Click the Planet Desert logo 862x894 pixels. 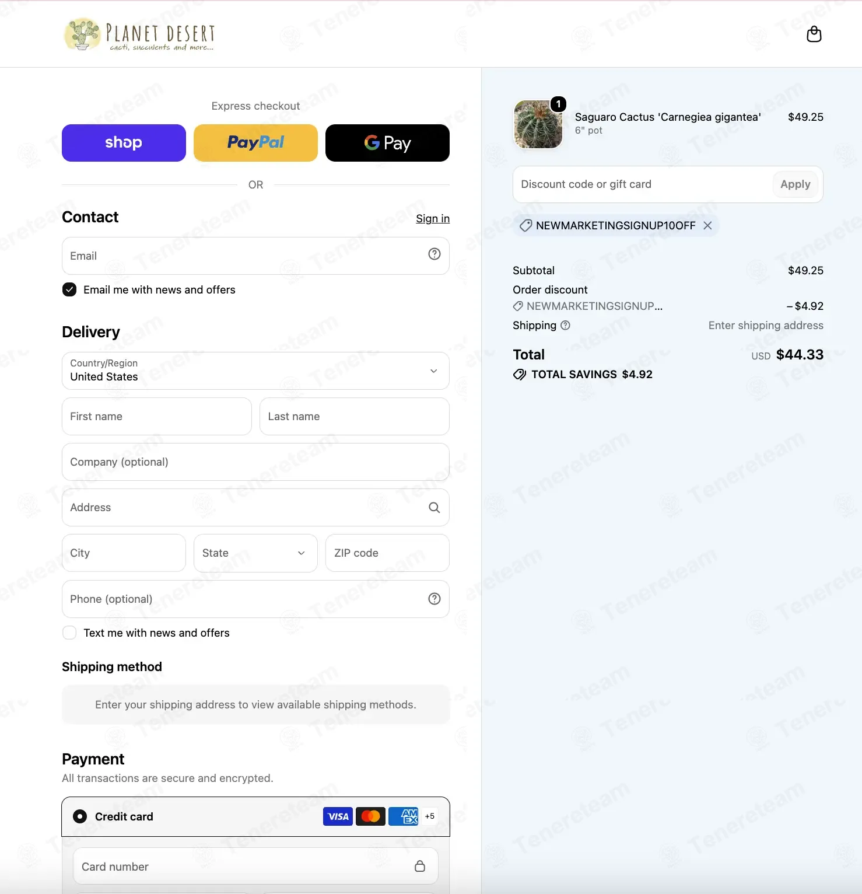(139, 34)
